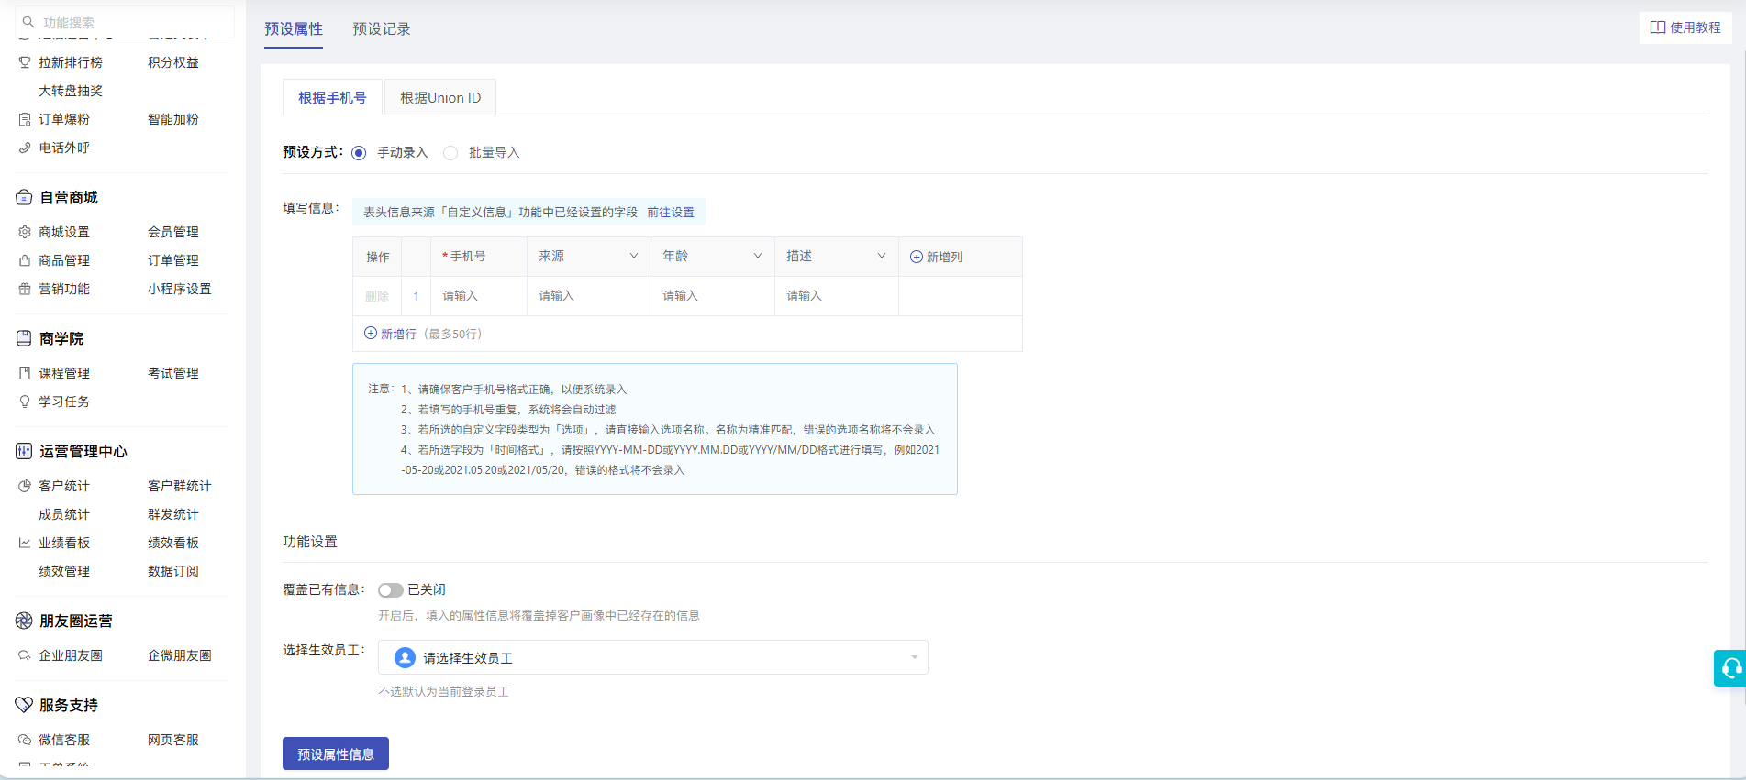The height and width of the screenshot is (780, 1746).
Task: Expand the 描述 column dropdown
Action: (x=881, y=256)
